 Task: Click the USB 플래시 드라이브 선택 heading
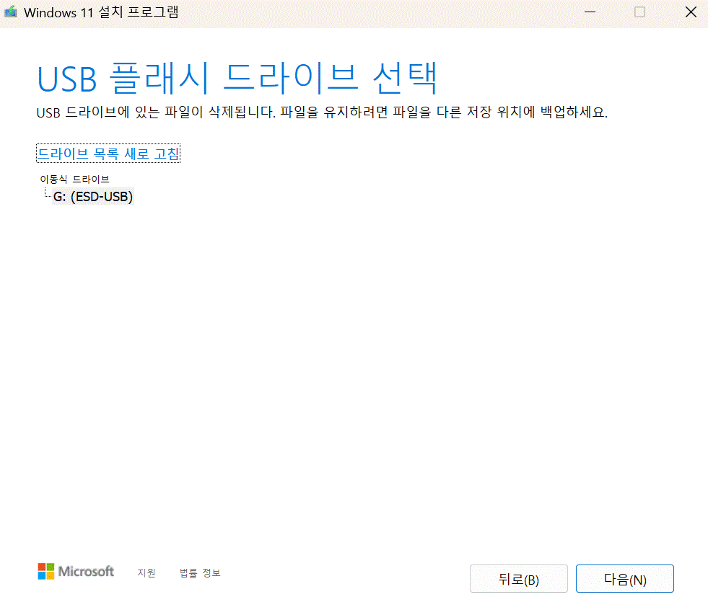pyautogui.click(x=237, y=78)
